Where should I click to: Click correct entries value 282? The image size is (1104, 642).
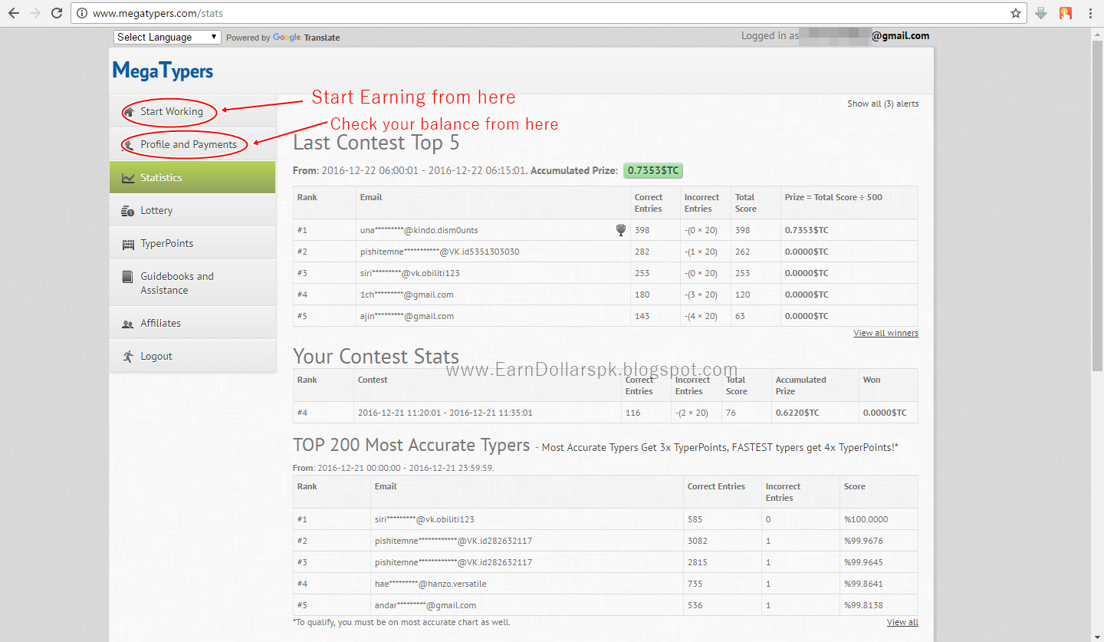click(x=642, y=252)
